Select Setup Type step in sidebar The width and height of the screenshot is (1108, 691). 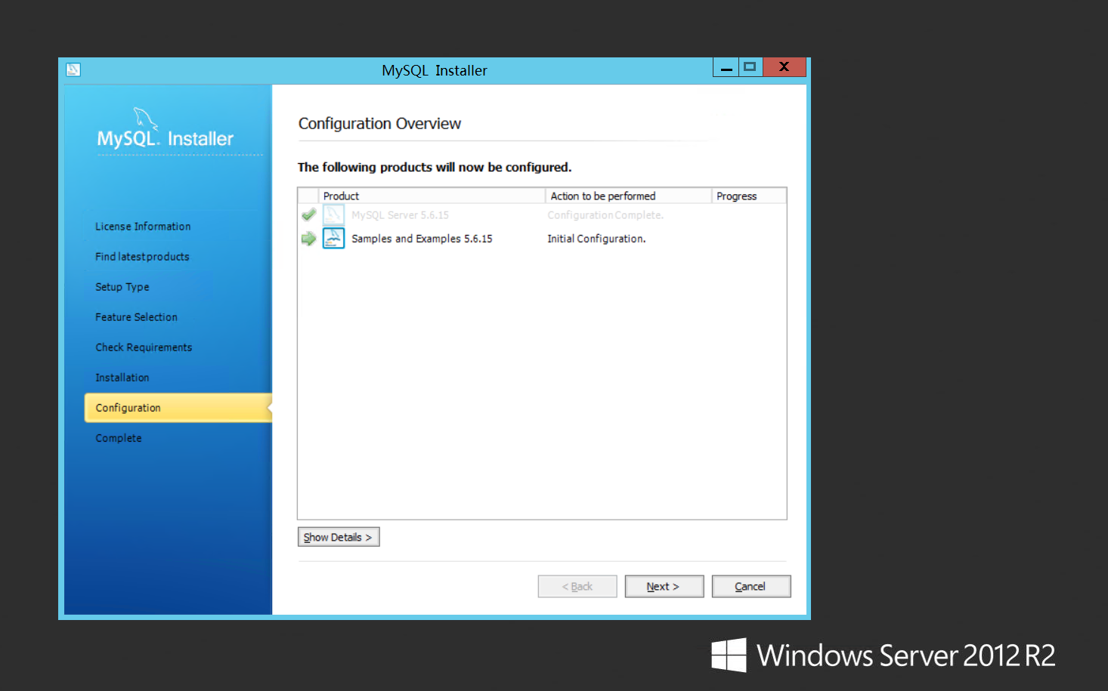coord(122,287)
